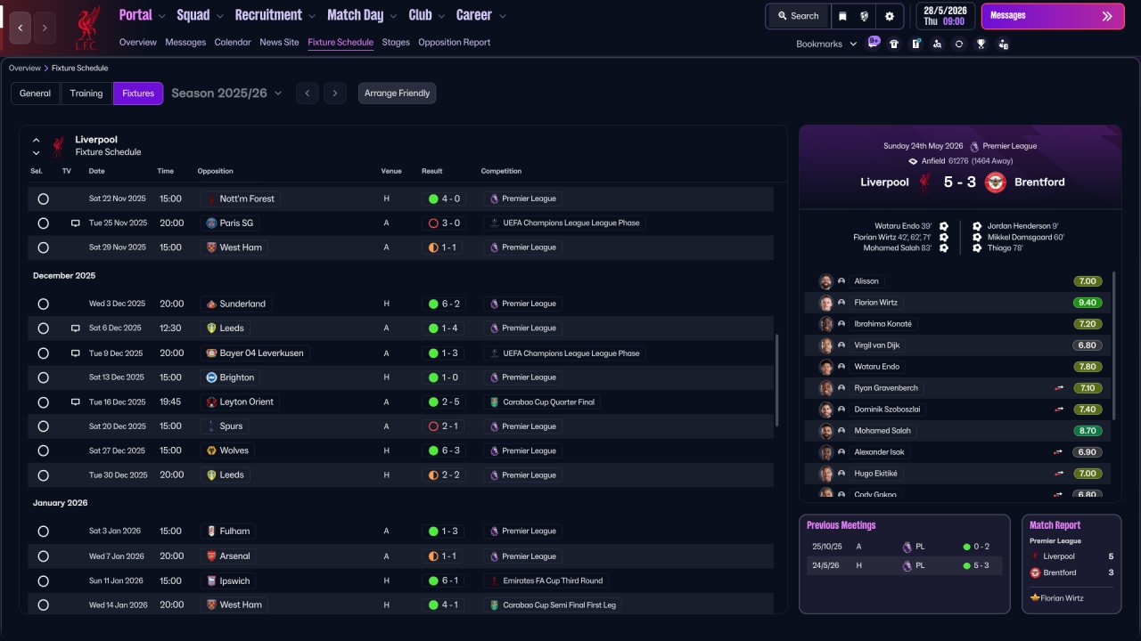Open the world globe icon in the top bar
The image size is (1141, 641).
865,16
